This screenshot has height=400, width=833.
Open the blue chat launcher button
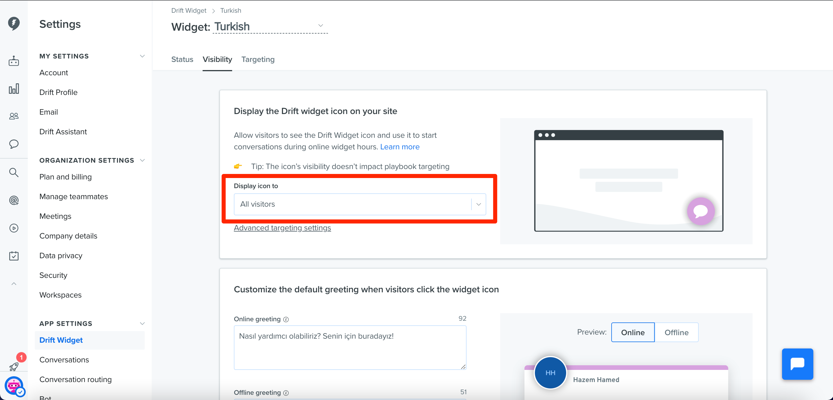coord(797,364)
